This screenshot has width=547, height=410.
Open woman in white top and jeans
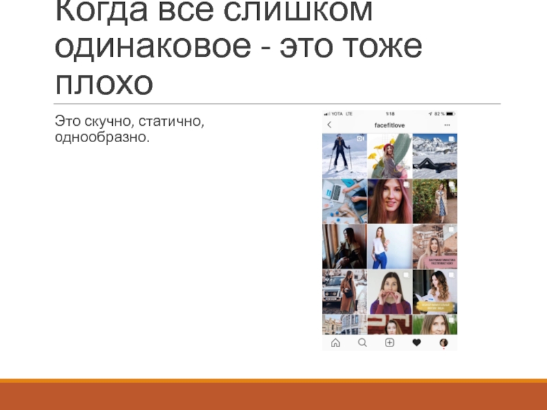(389, 246)
